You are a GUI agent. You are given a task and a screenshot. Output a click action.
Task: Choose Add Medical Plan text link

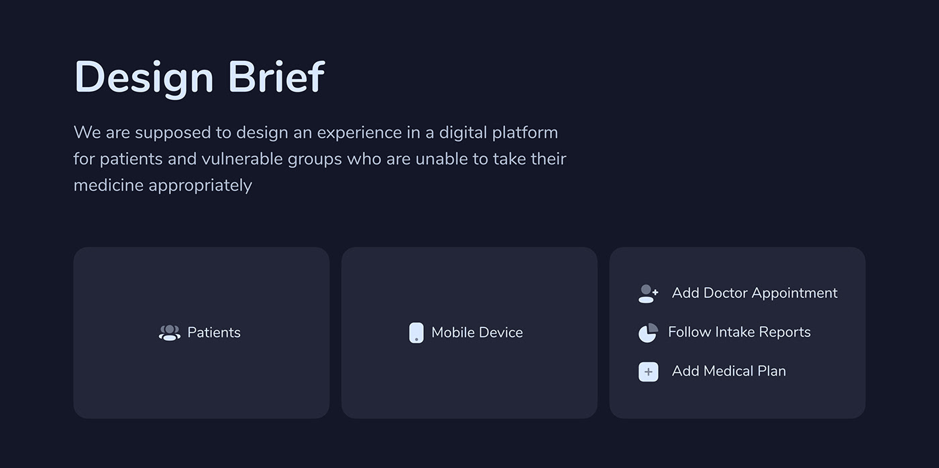click(x=728, y=371)
